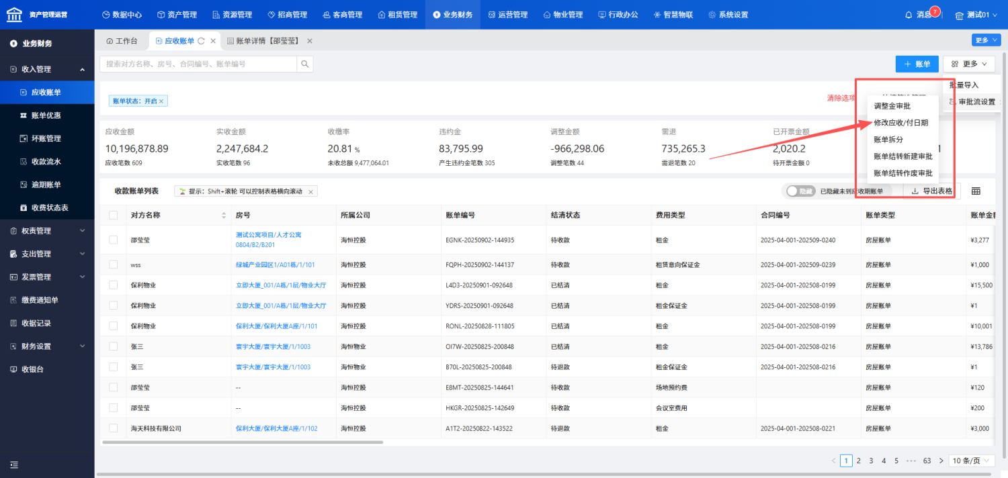The width and height of the screenshot is (1008, 478).
Task: Click the table horizontal scrollbar
Action: 242,442
